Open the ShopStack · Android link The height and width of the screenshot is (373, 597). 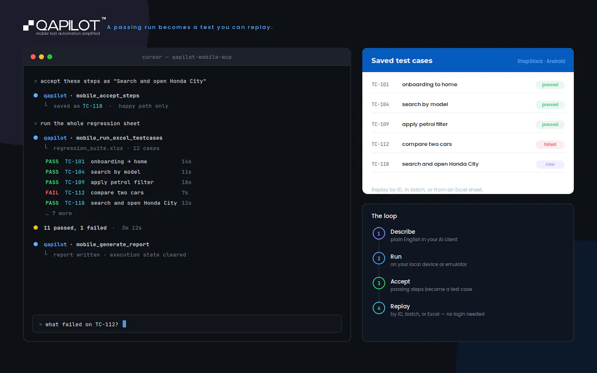[x=541, y=61]
